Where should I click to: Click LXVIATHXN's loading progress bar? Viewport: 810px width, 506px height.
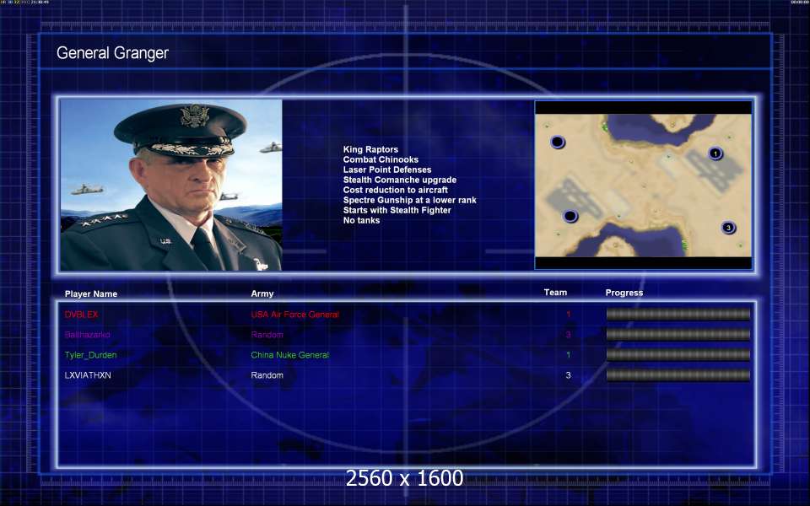678,374
